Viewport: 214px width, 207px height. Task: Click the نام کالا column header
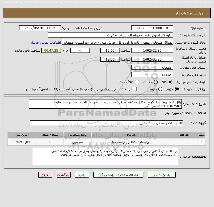click(131, 135)
